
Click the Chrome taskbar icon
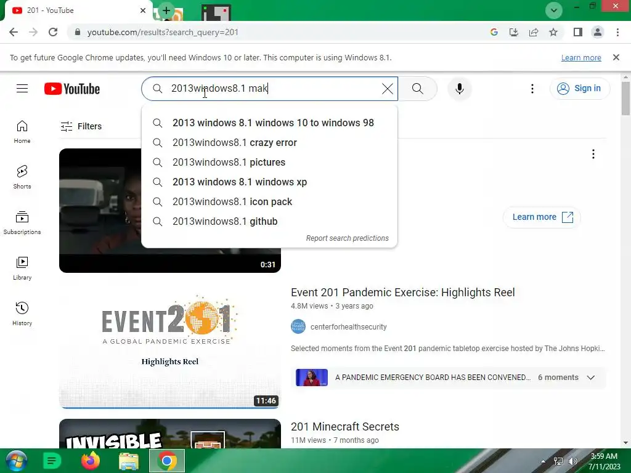[x=167, y=461]
